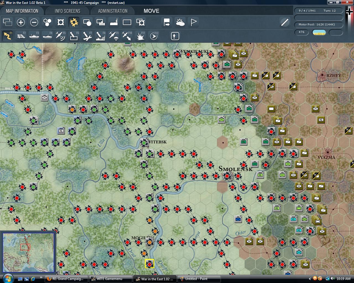Select F3 naval transport ship icon

pos(34,36)
